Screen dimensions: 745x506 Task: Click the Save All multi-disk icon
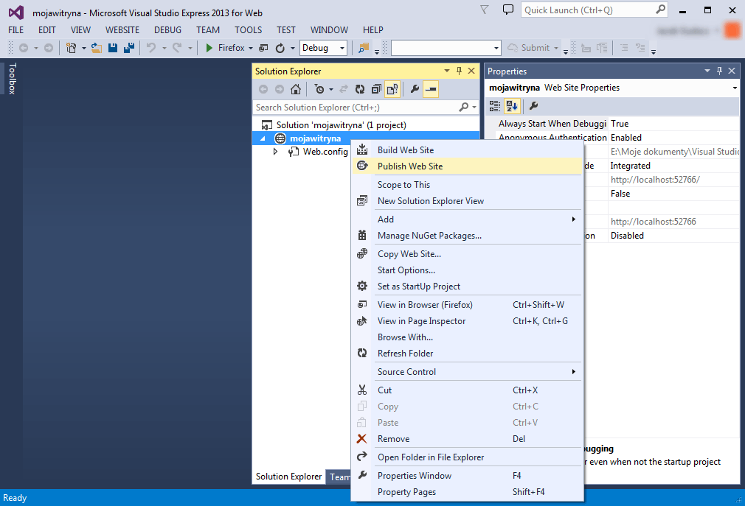pyautogui.click(x=129, y=48)
